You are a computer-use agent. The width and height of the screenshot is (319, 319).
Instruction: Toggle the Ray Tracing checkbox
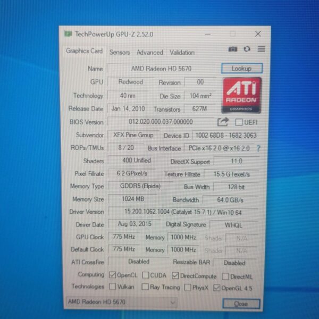click(x=145, y=287)
